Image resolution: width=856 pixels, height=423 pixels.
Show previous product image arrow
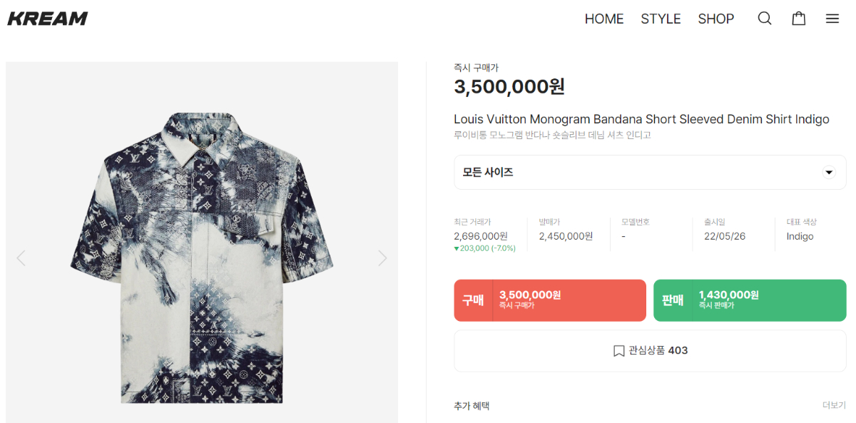(x=21, y=258)
